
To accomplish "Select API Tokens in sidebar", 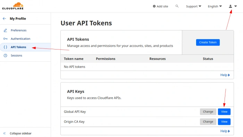I will point(18,47).
